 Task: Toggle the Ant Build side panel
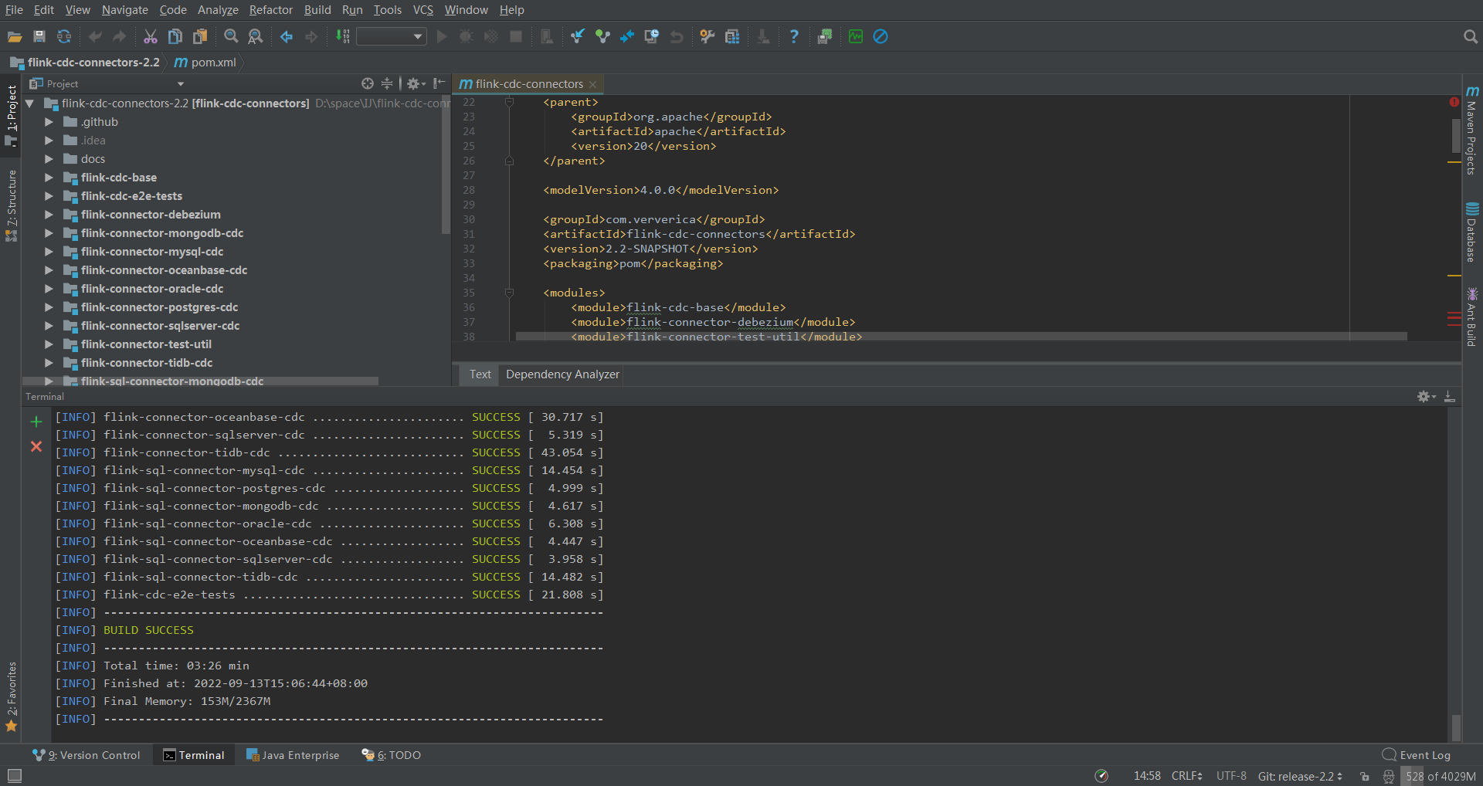pyautogui.click(x=1471, y=317)
